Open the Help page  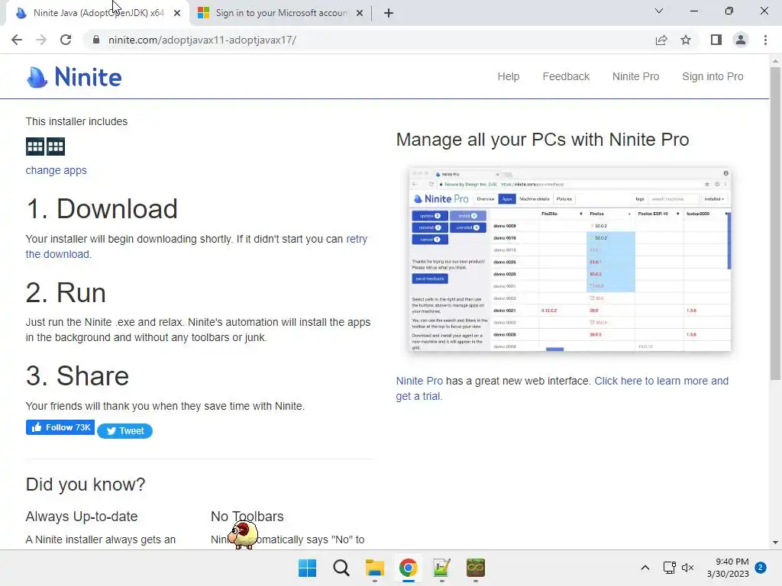tap(508, 76)
